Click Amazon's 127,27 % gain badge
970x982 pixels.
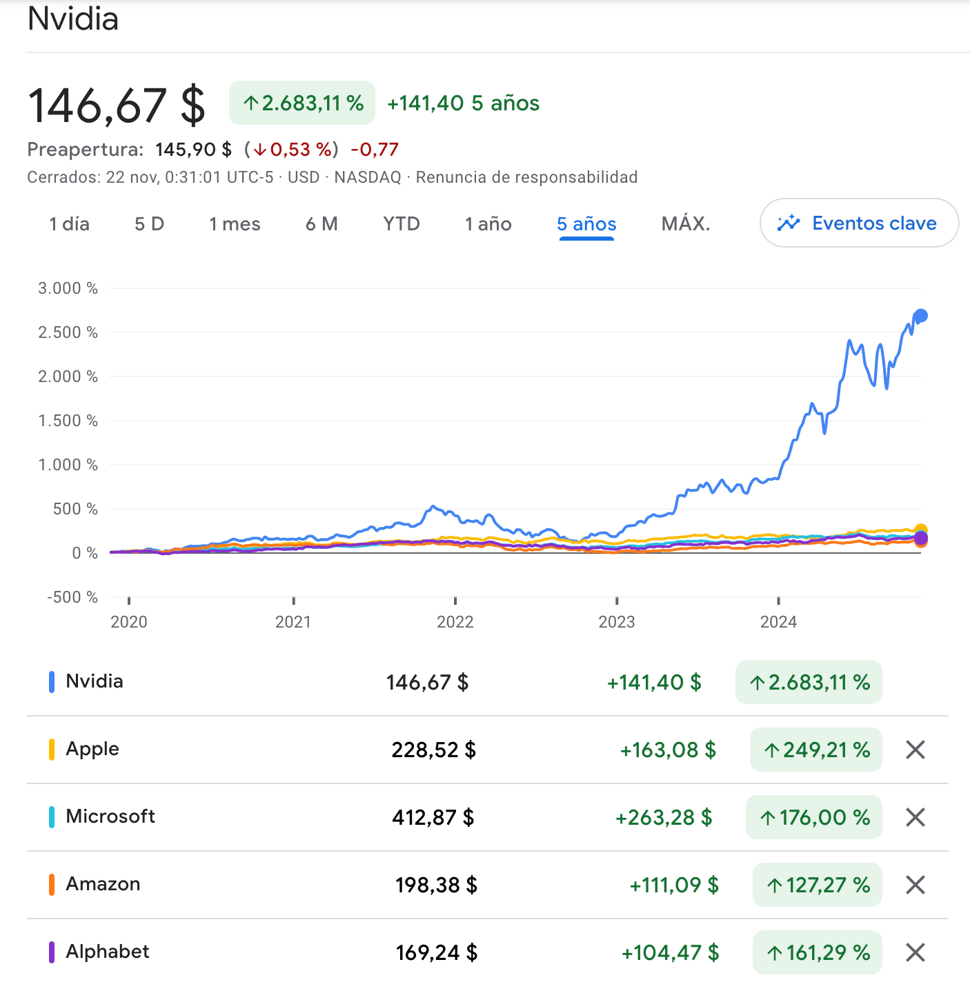click(818, 885)
